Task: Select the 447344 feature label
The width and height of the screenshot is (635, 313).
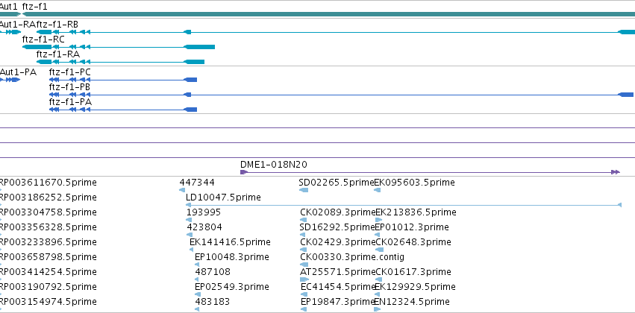Action: tap(197, 183)
